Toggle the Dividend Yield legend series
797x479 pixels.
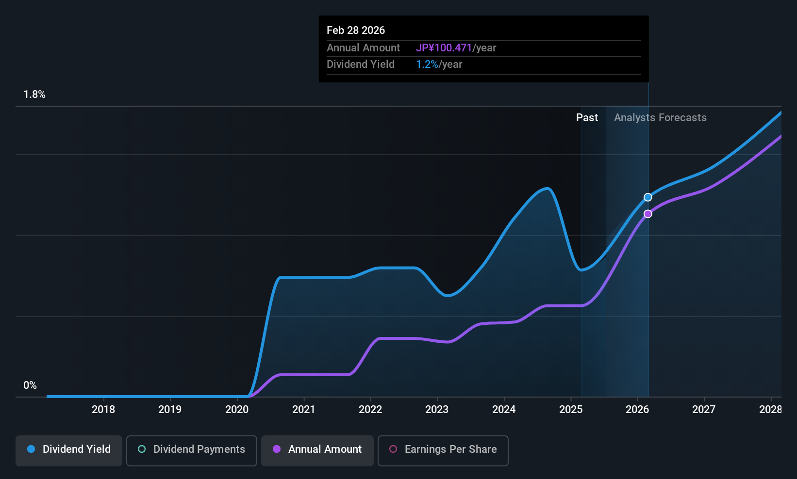coord(69,450)
